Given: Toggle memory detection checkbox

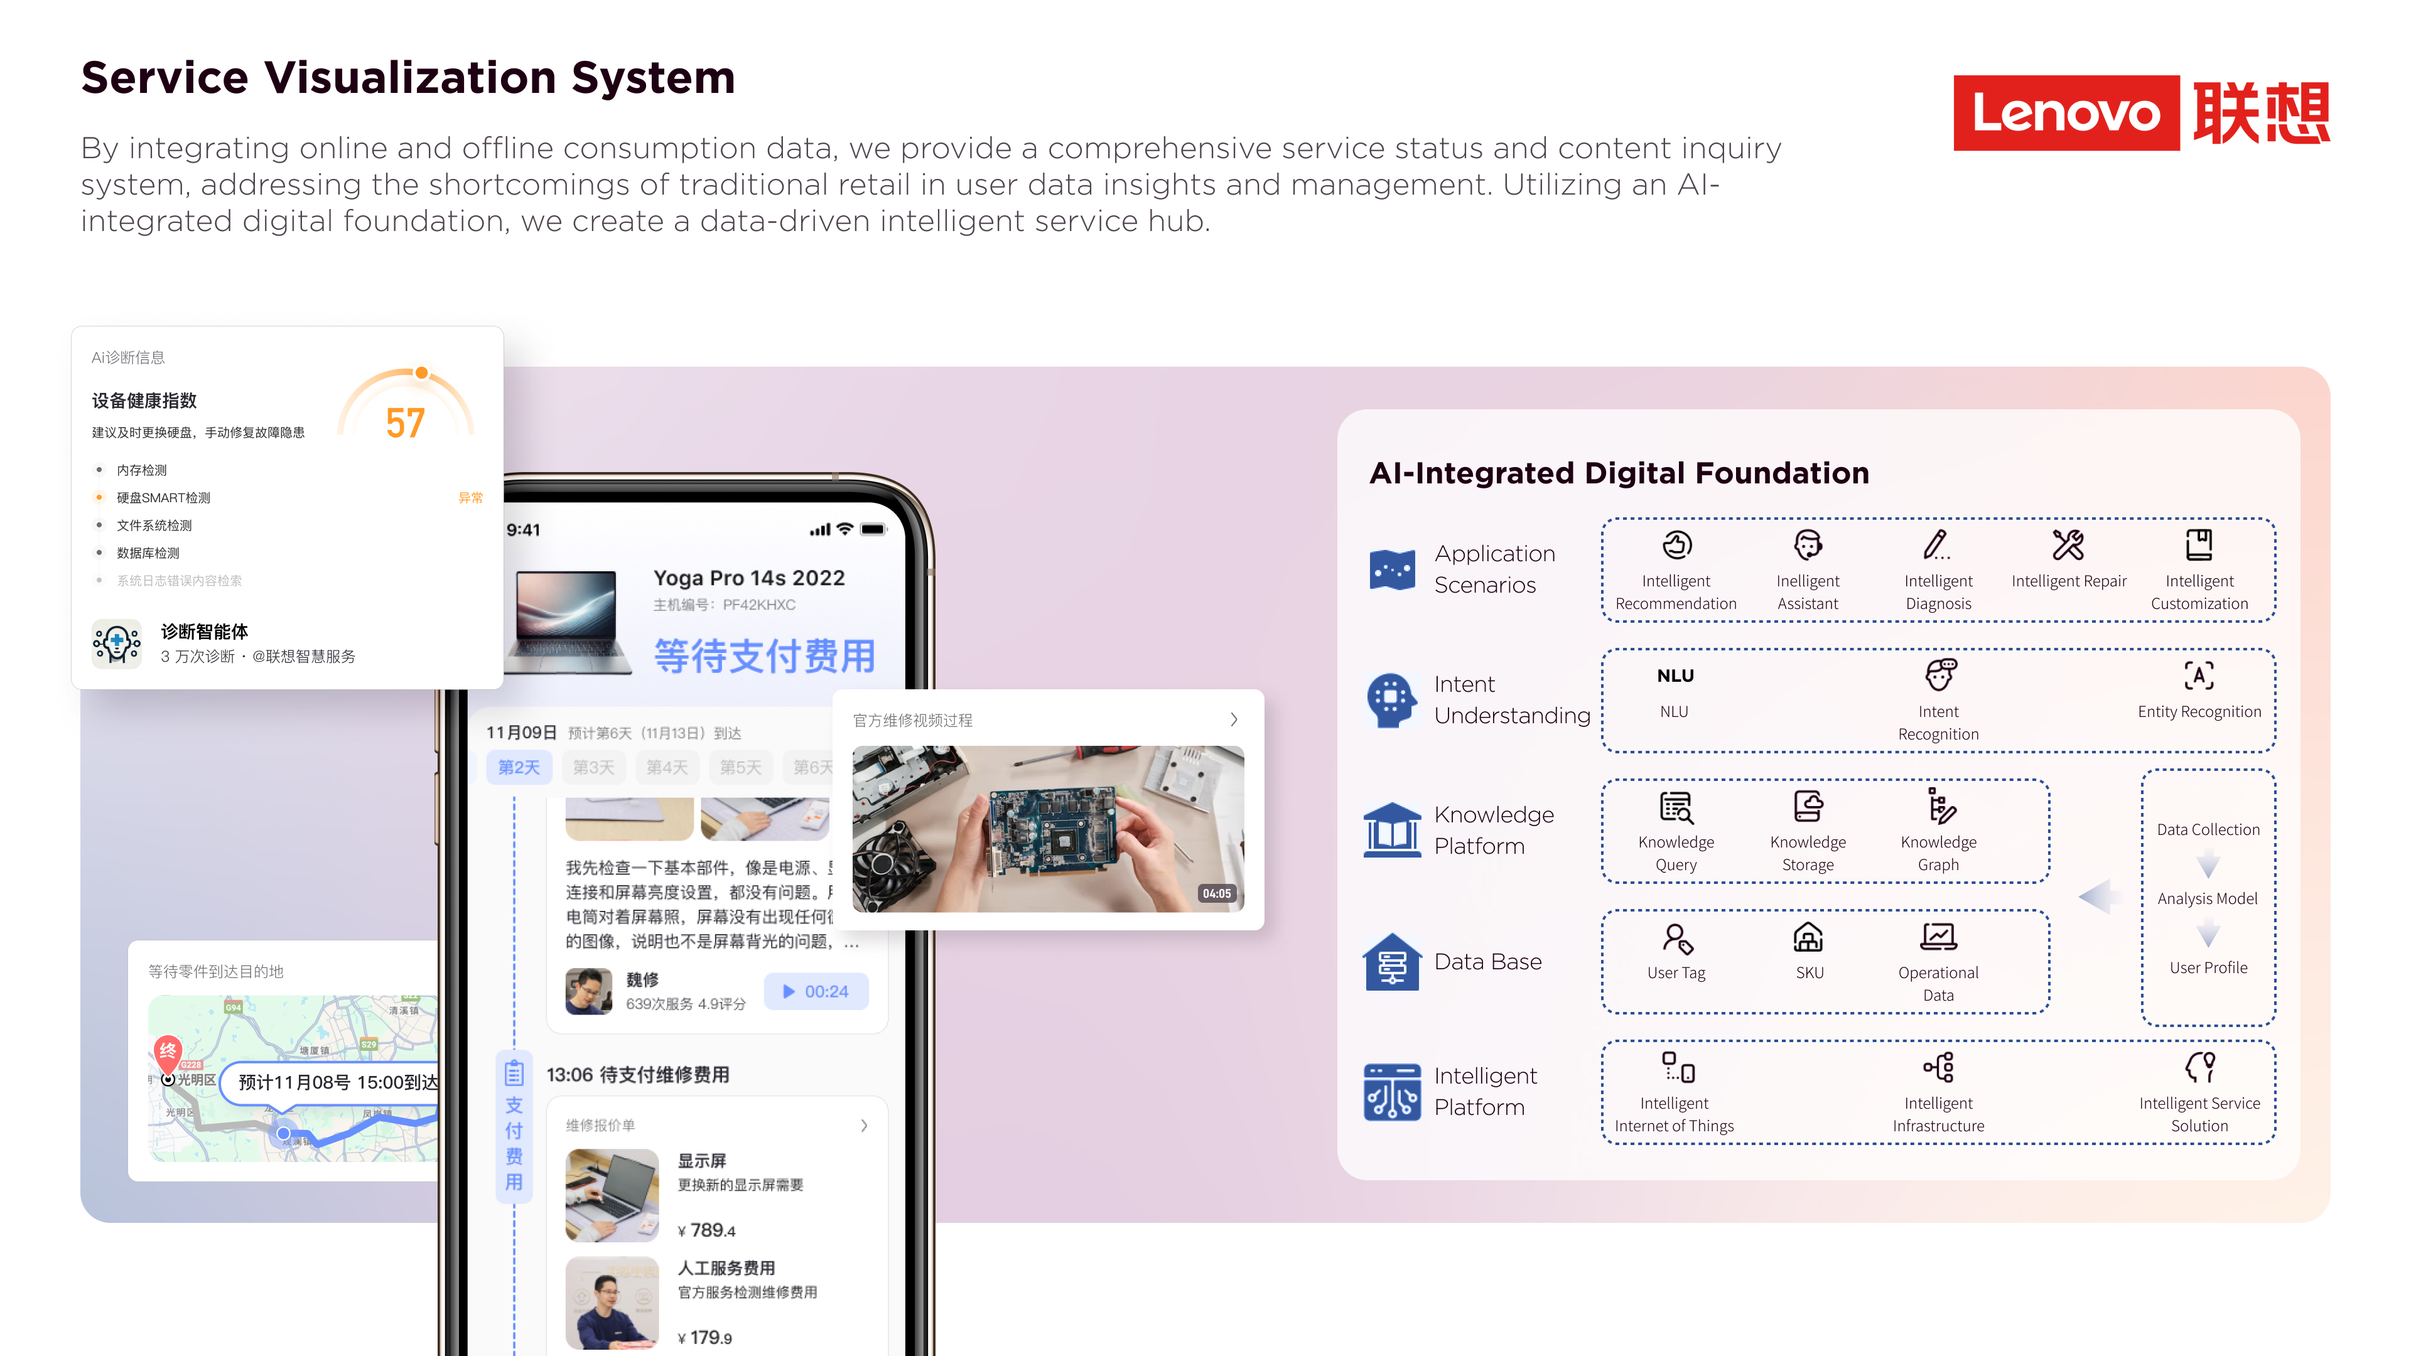Looking at the screenshot, I should point(99,468).
